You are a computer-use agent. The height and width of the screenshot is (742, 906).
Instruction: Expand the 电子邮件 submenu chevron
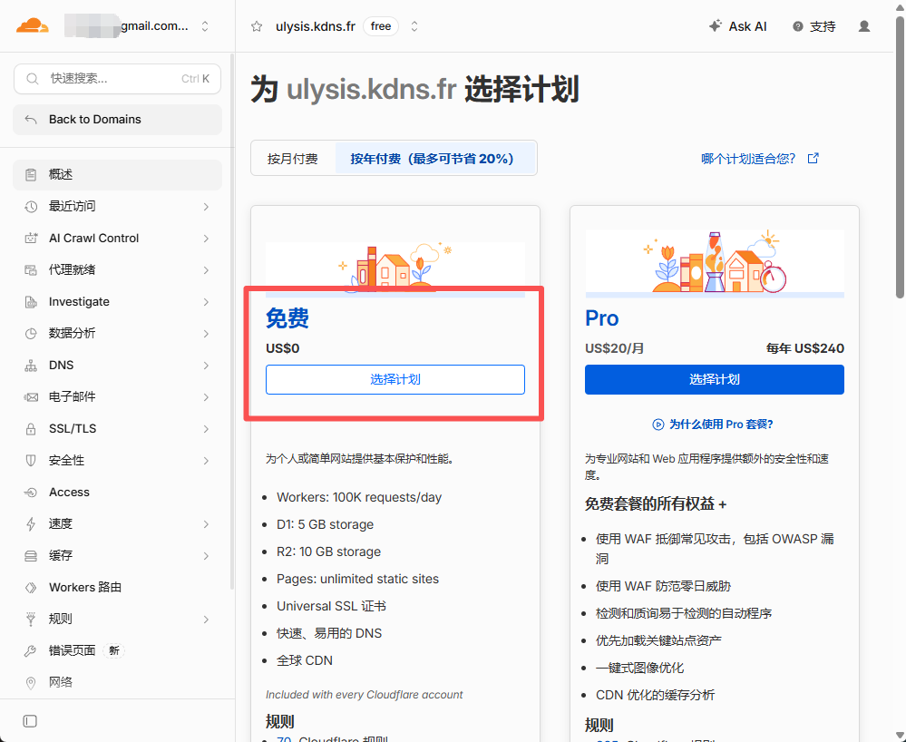206,397
